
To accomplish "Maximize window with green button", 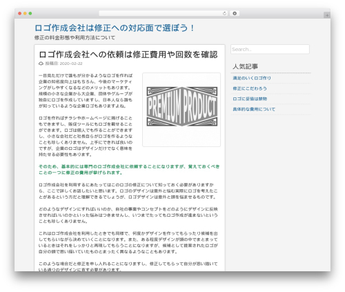I will pos(30,14).
